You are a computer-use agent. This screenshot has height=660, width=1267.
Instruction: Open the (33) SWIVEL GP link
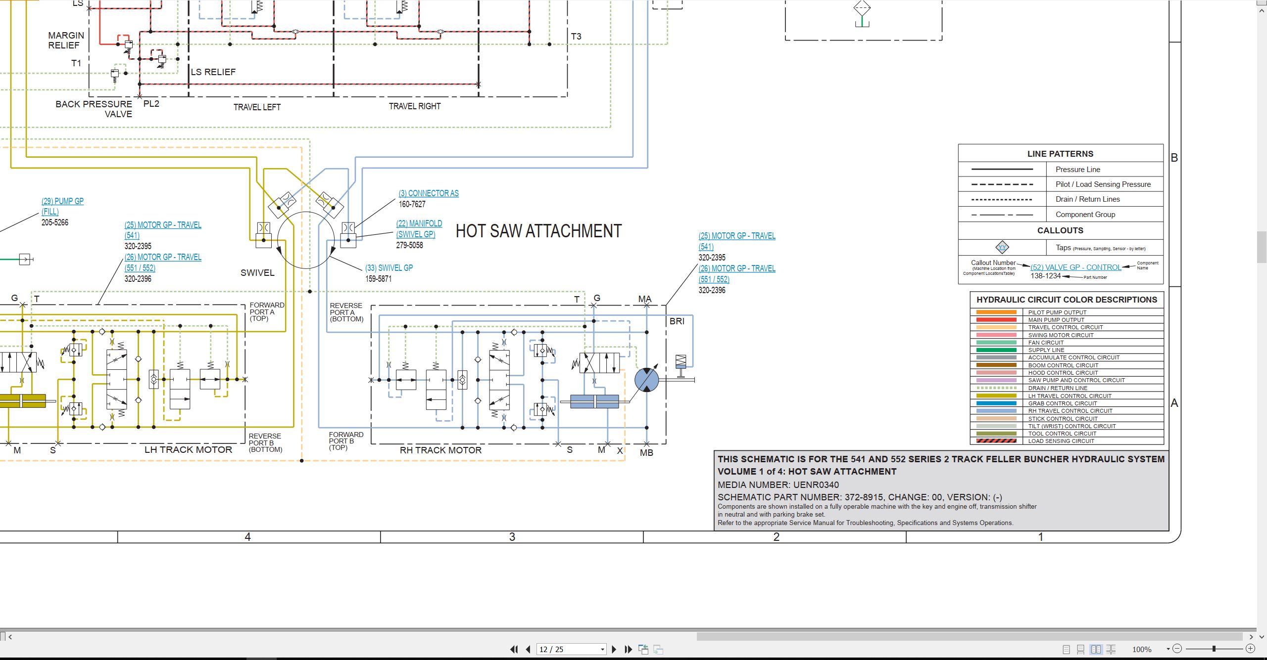click(389, 268)
